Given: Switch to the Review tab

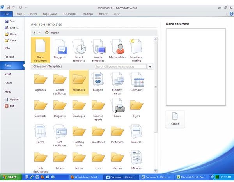Looking at the screenshot, I should click(103, 14).
